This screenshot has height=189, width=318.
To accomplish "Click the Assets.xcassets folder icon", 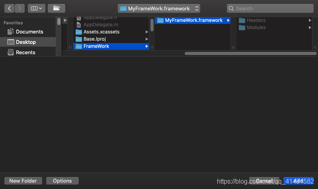I will (79, 32).
